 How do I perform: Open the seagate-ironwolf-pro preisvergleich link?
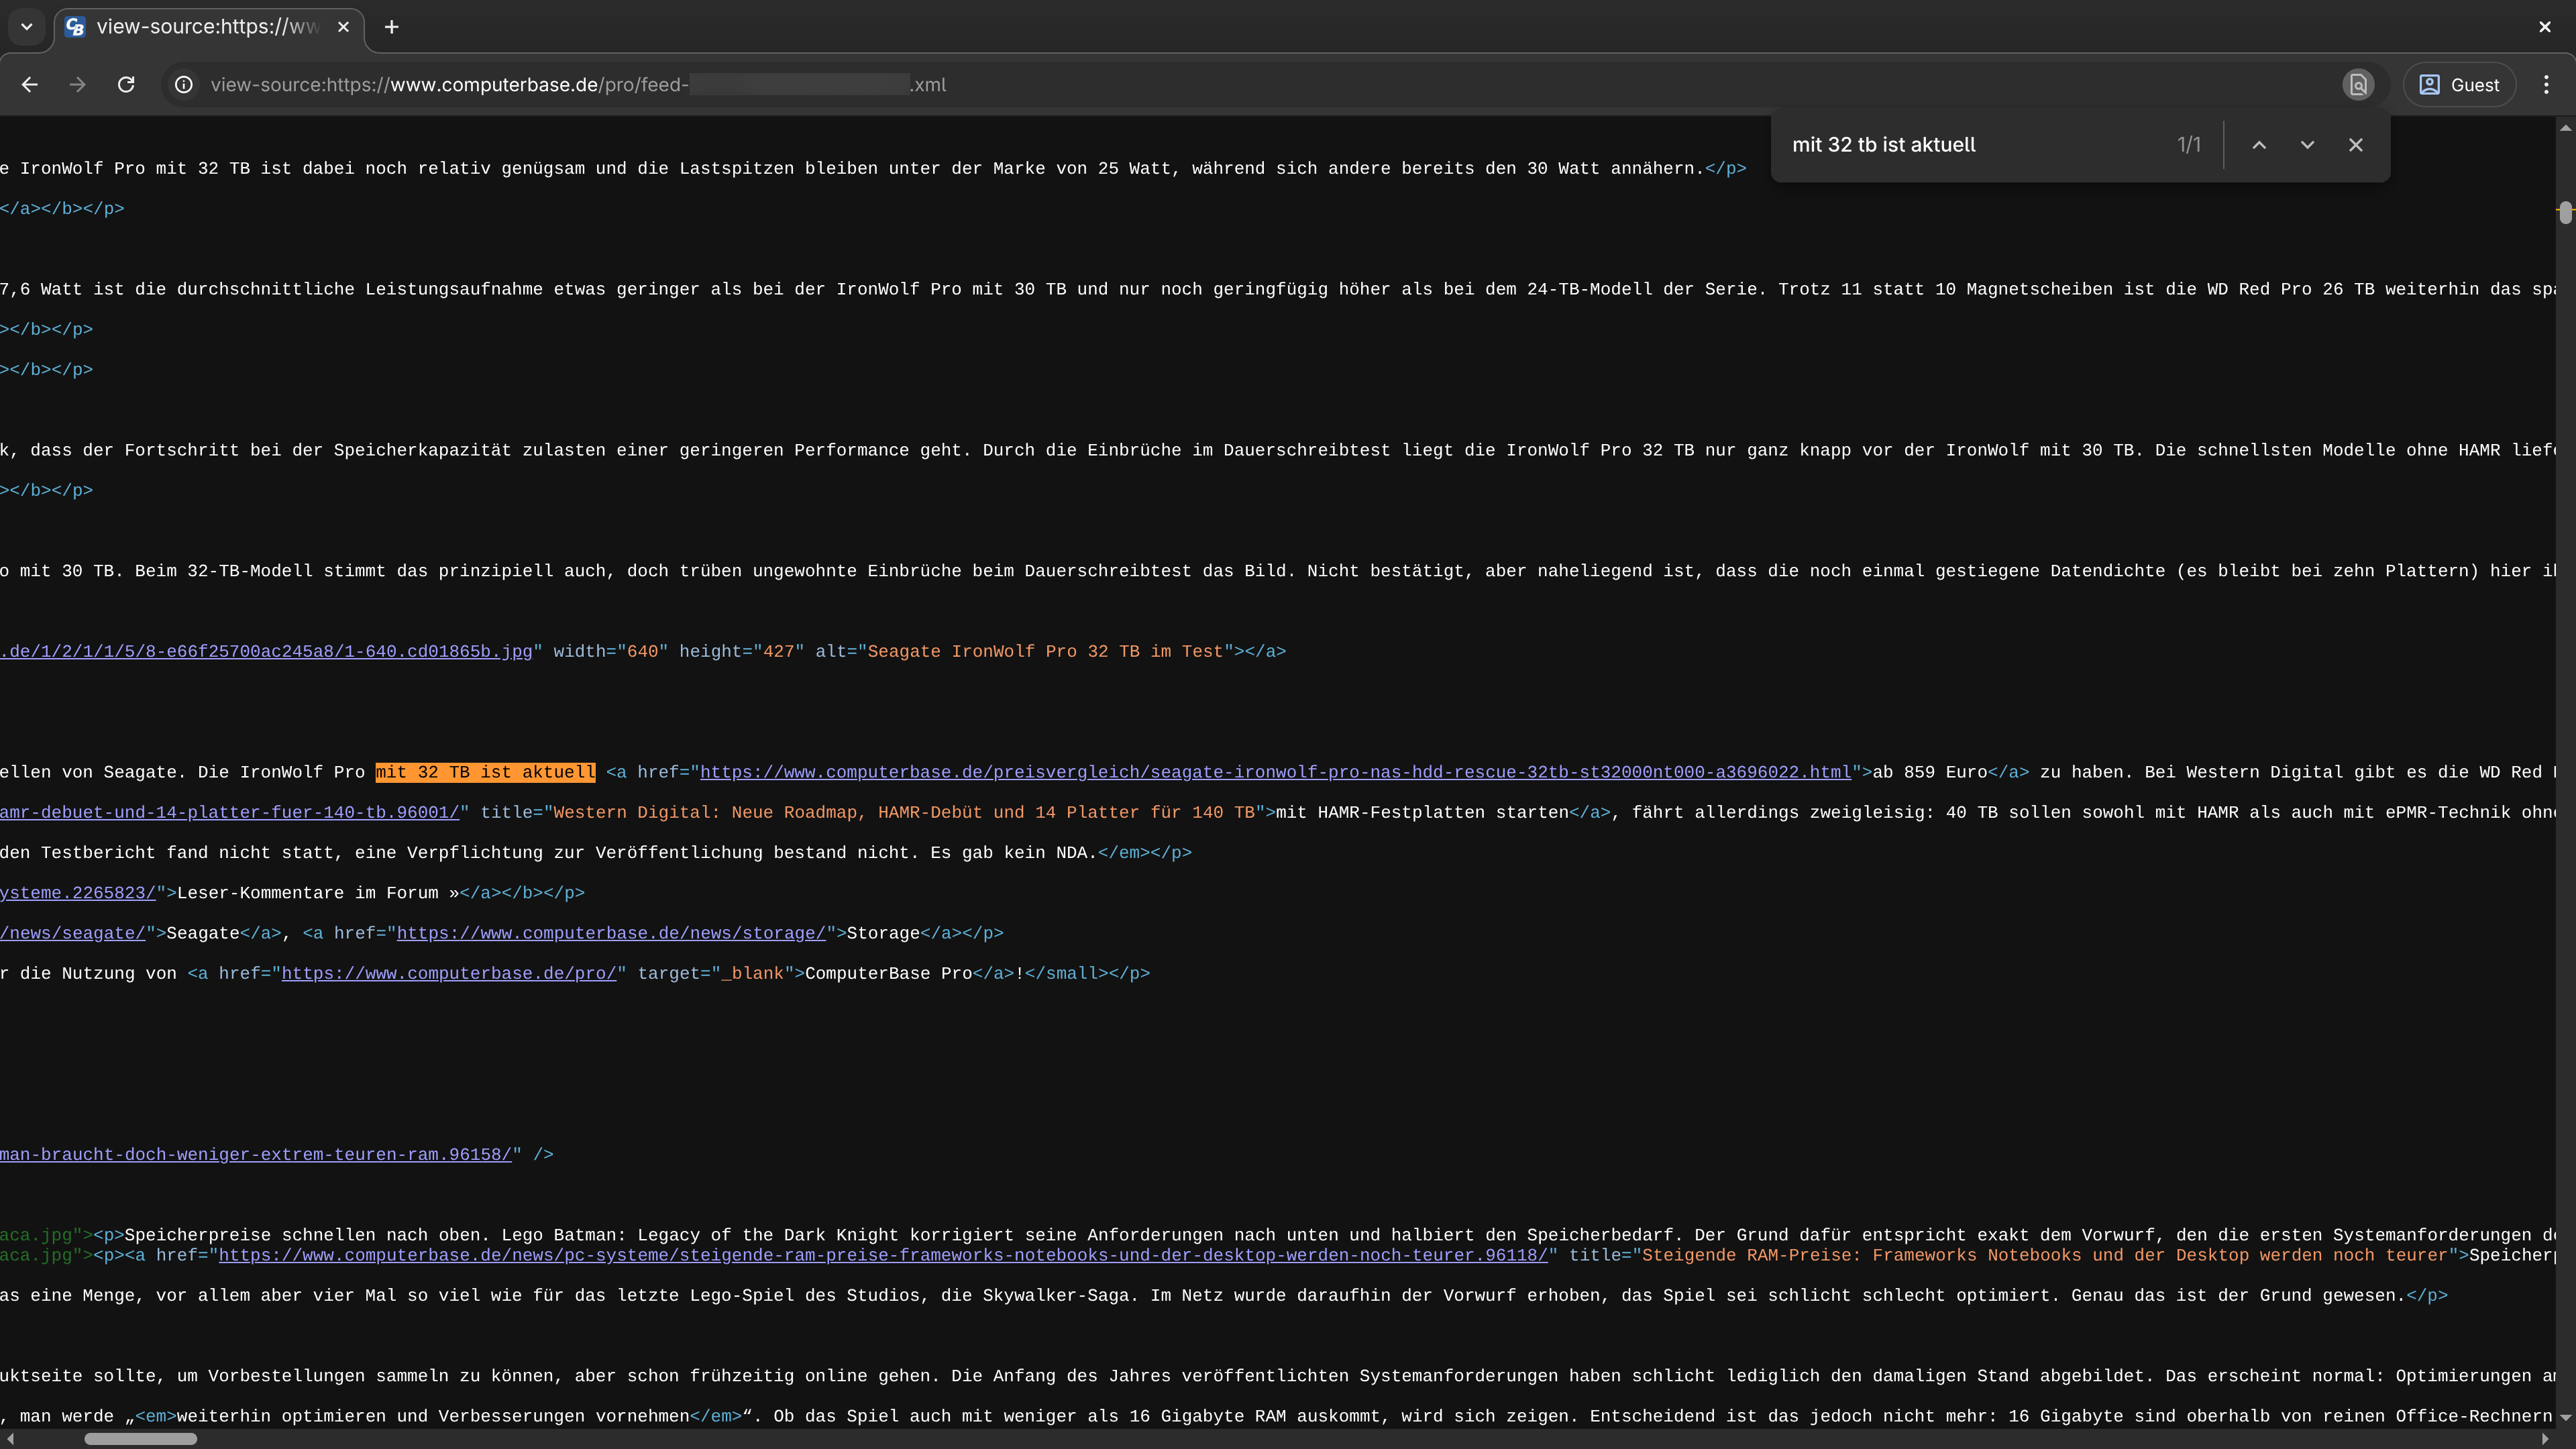1275,772
